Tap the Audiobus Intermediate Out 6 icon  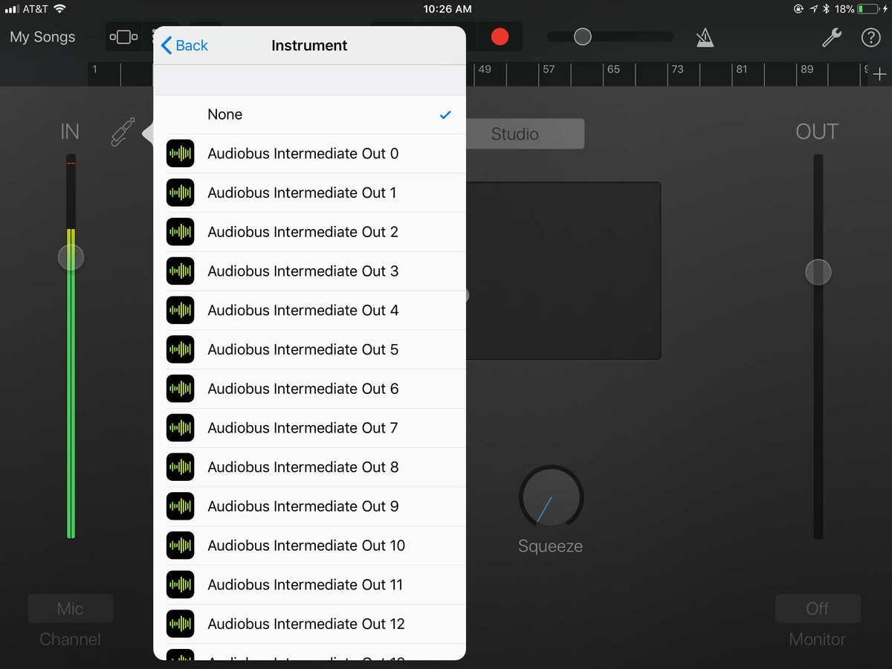180,389
